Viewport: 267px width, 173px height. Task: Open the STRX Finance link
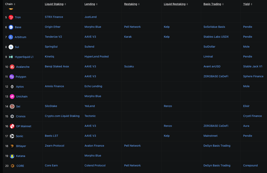pyautogui.click(x=54, y=17)
